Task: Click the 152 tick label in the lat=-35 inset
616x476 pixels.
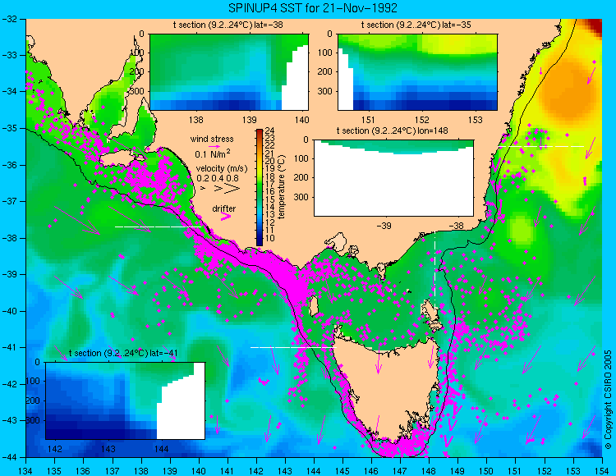Action: (422, 120)
